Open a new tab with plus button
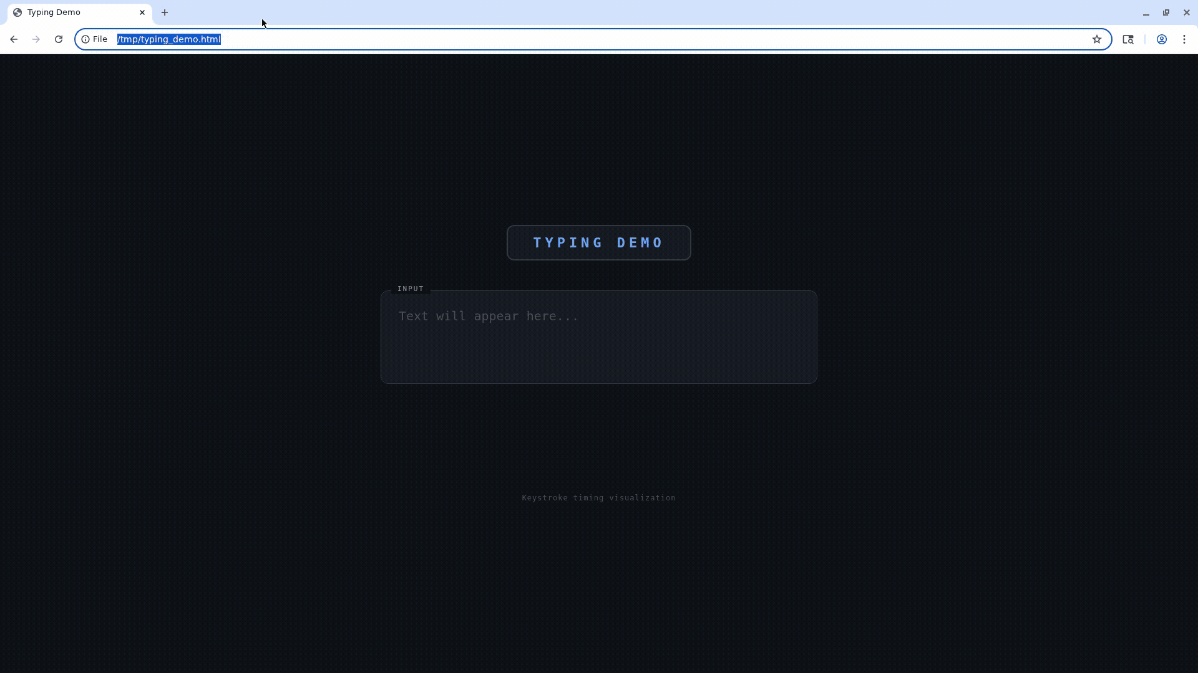 point(165,12)
